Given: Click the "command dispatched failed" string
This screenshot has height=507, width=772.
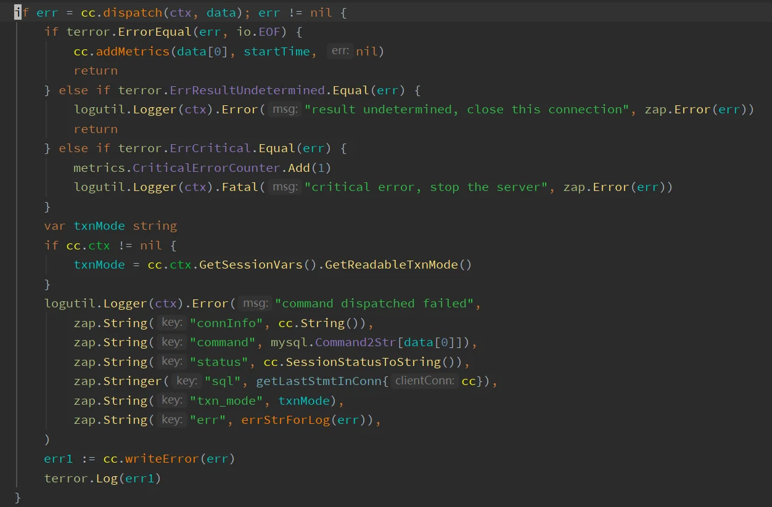Looking at the screenshot, I should (375, 304).
